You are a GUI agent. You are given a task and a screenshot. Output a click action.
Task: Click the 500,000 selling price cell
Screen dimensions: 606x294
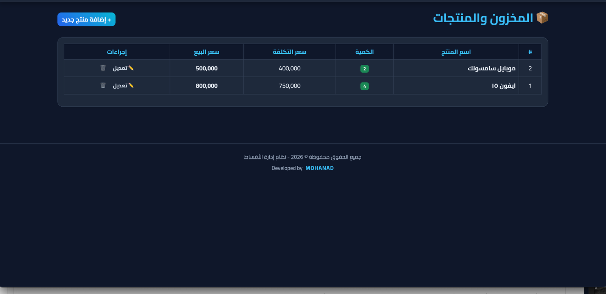pos(206,68)
